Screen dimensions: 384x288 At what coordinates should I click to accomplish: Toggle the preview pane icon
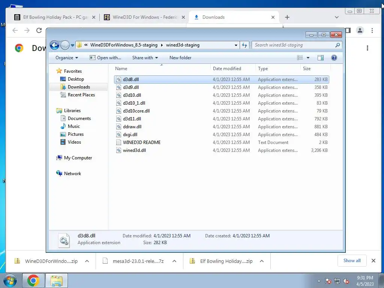320,57
